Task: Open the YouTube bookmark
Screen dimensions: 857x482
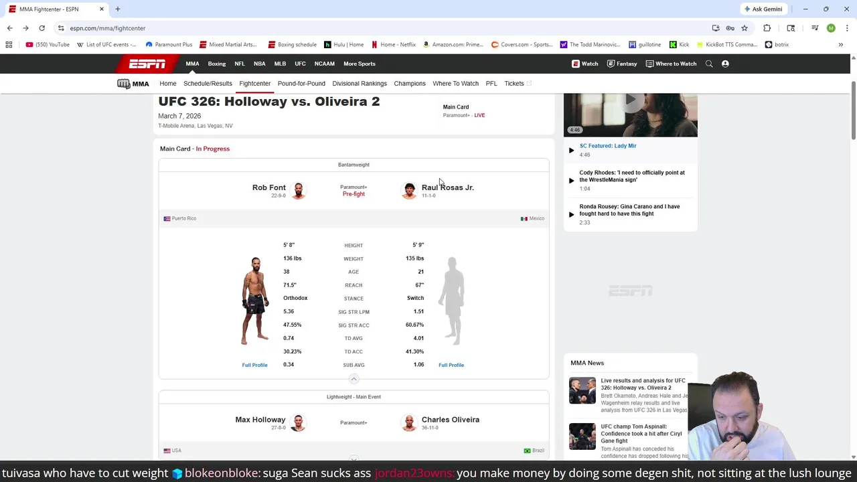Action: pyautogui.click(x=48, y=45)
